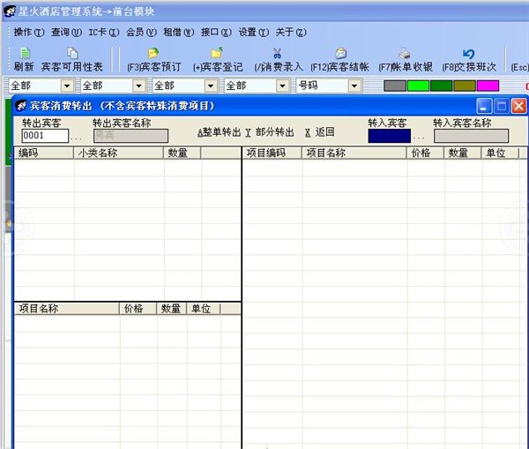Click the (/)消费录入 scissors icon
Screen dimensions: 529x449
(278, 53)
